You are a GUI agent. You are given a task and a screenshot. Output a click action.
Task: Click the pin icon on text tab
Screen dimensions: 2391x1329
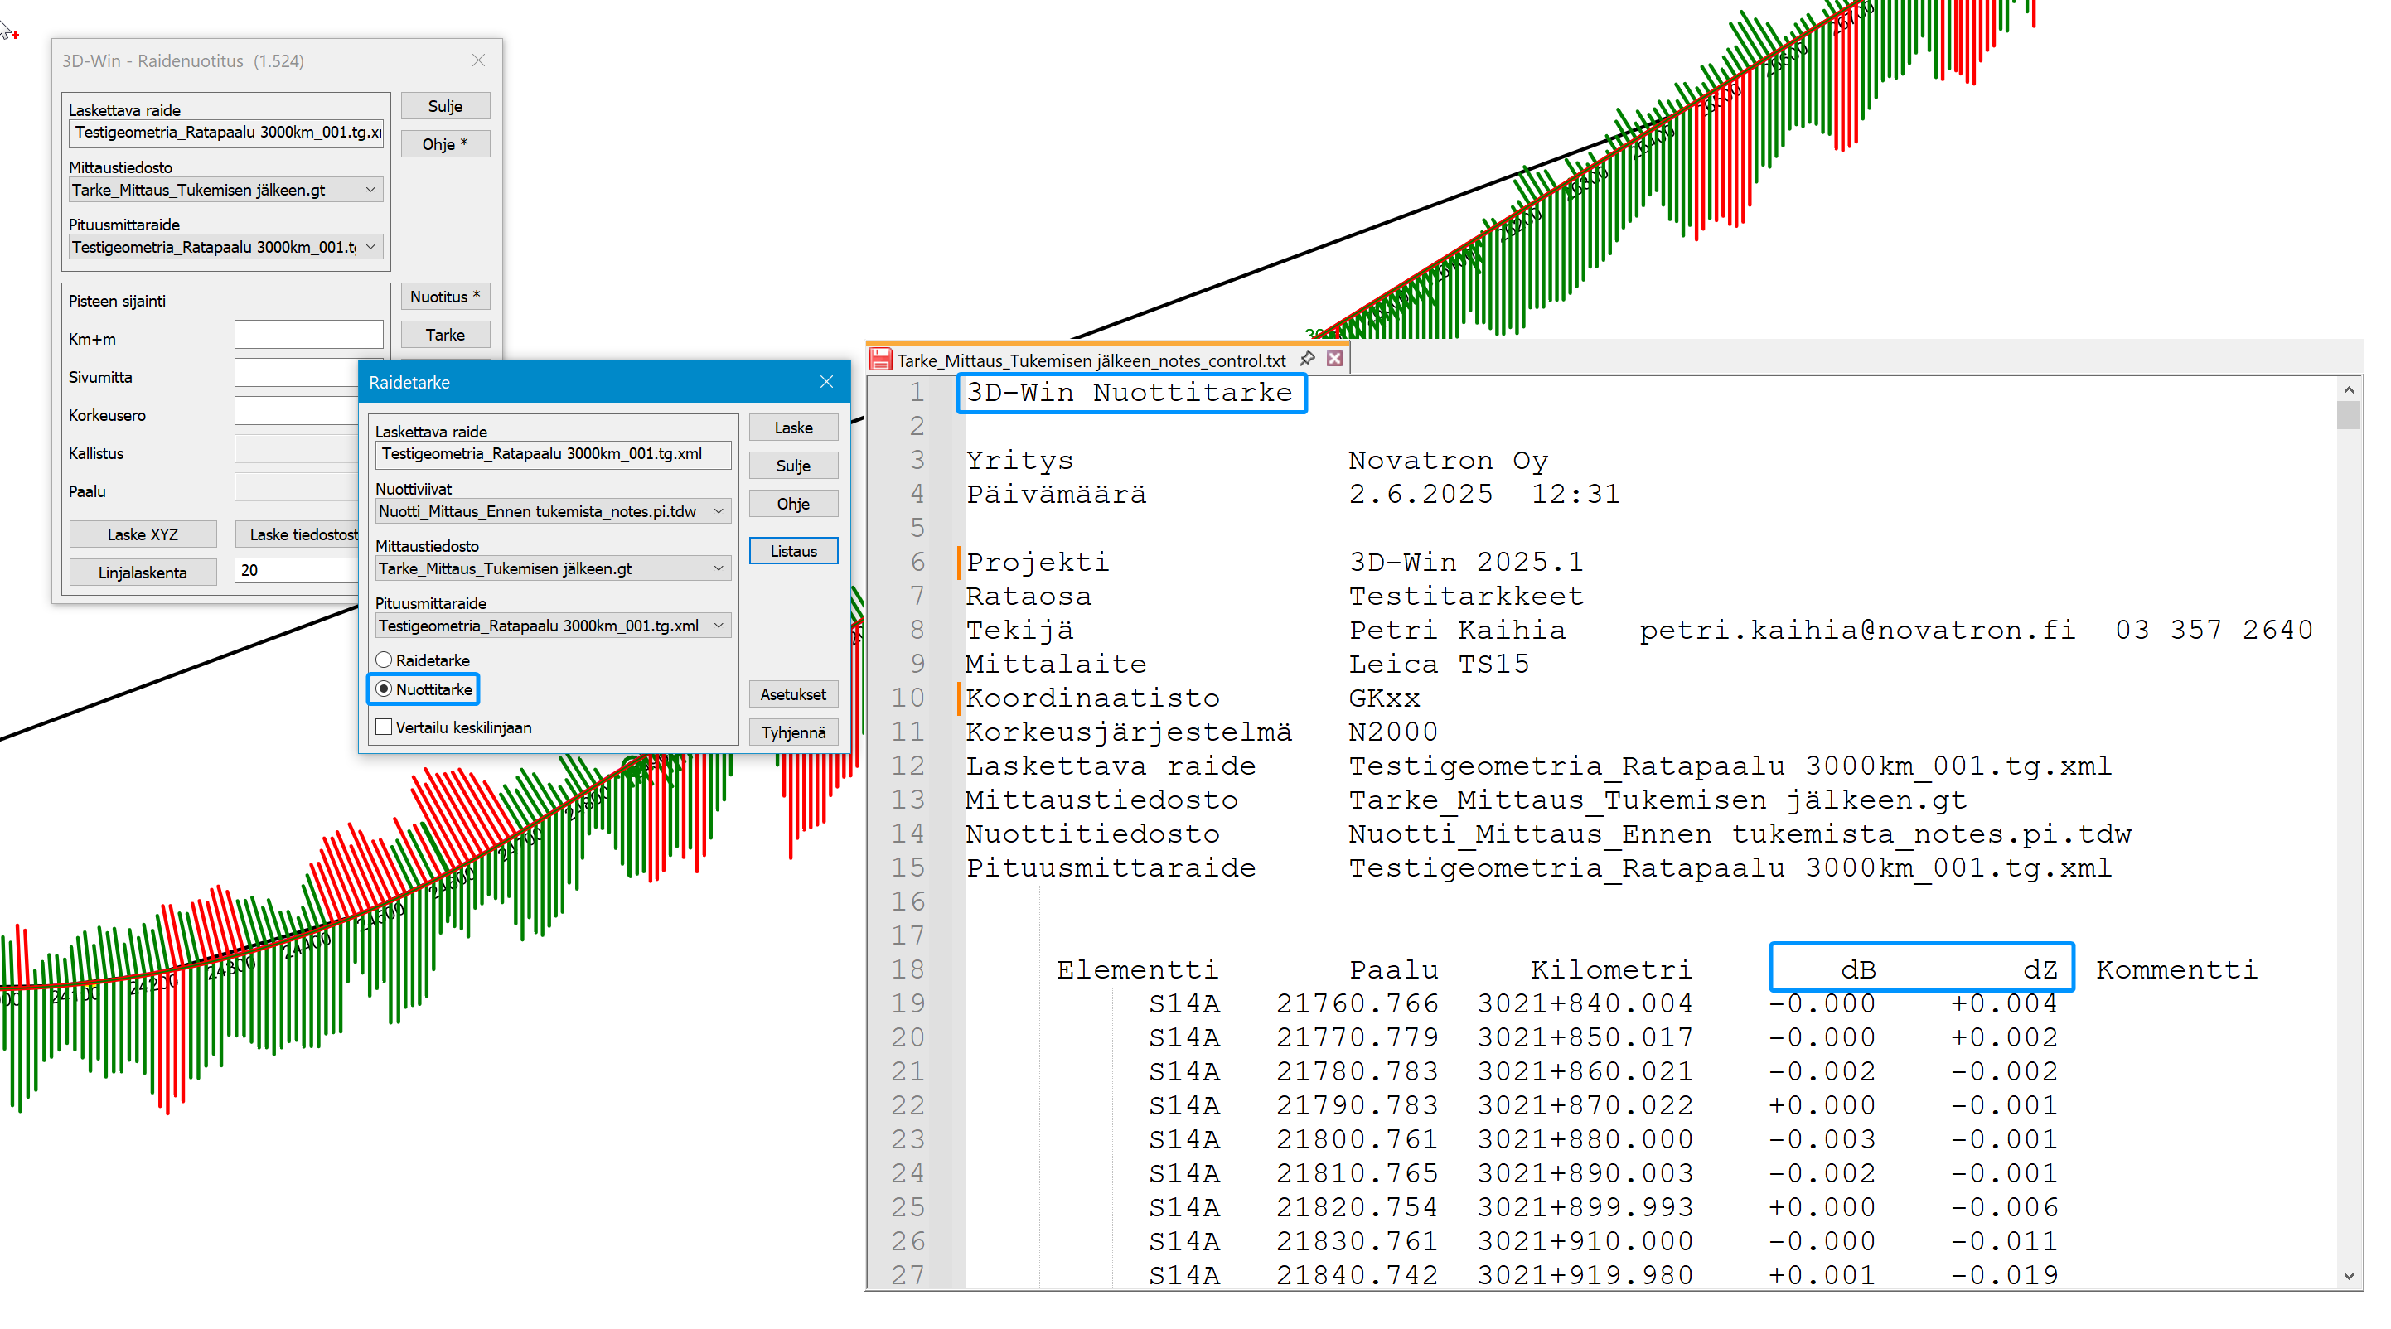pyautogui.click(x=1307, y=359)
